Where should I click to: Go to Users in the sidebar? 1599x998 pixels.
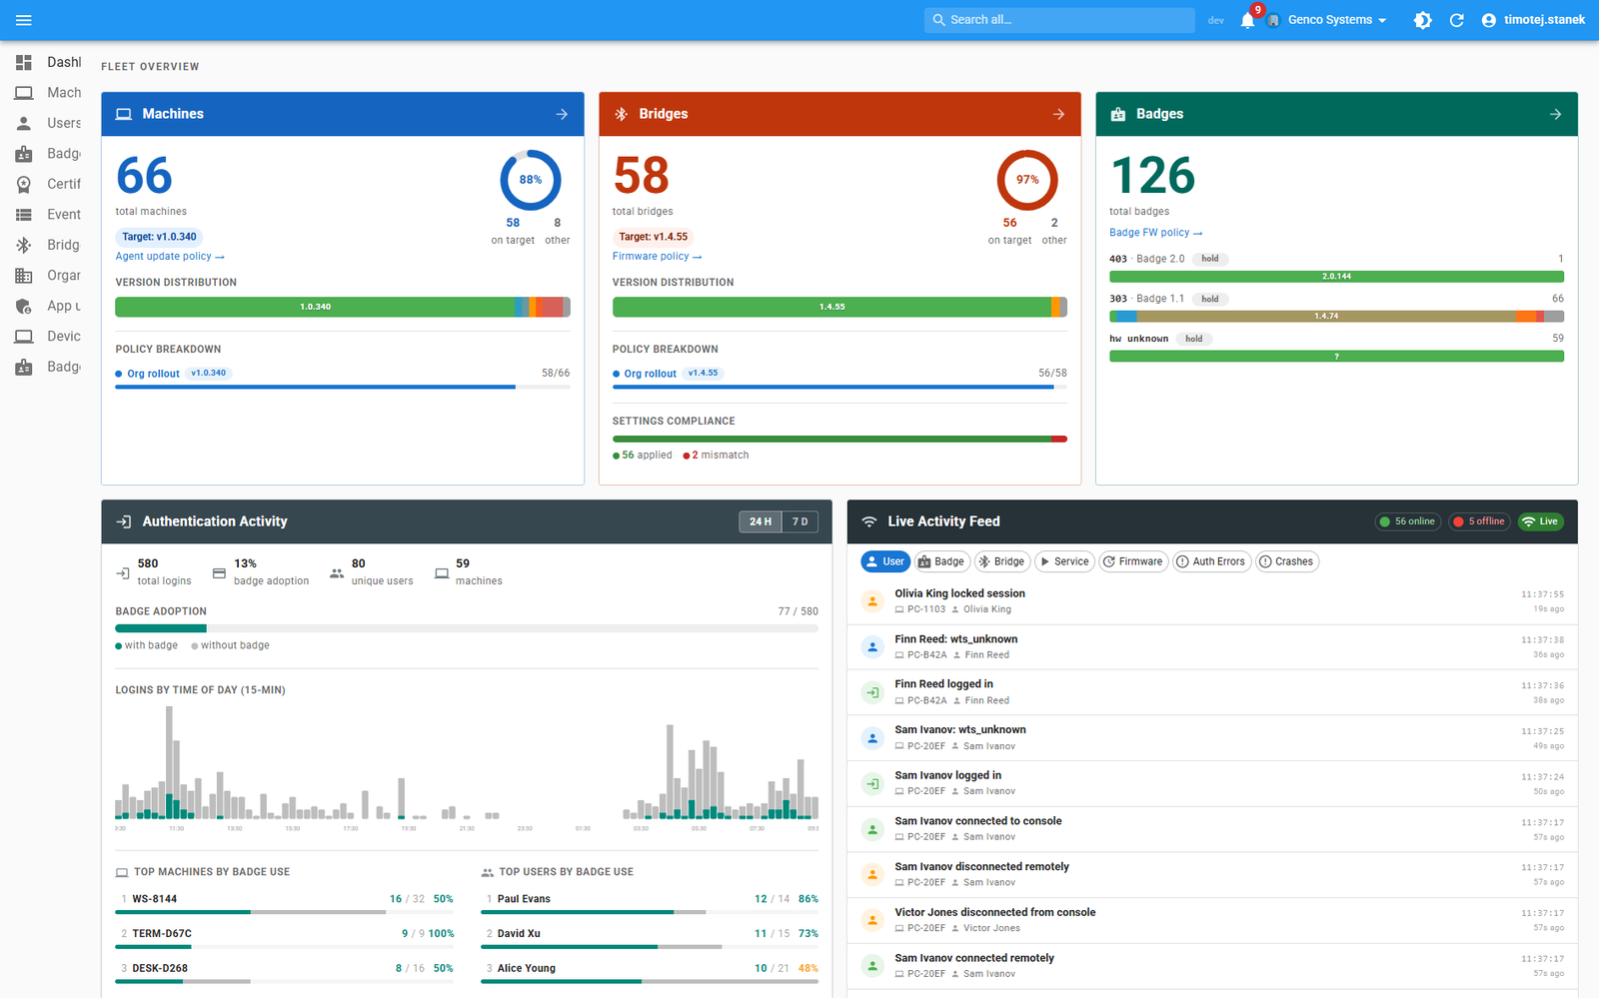[48, 123]
